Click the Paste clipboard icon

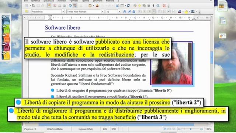[90, 6]
